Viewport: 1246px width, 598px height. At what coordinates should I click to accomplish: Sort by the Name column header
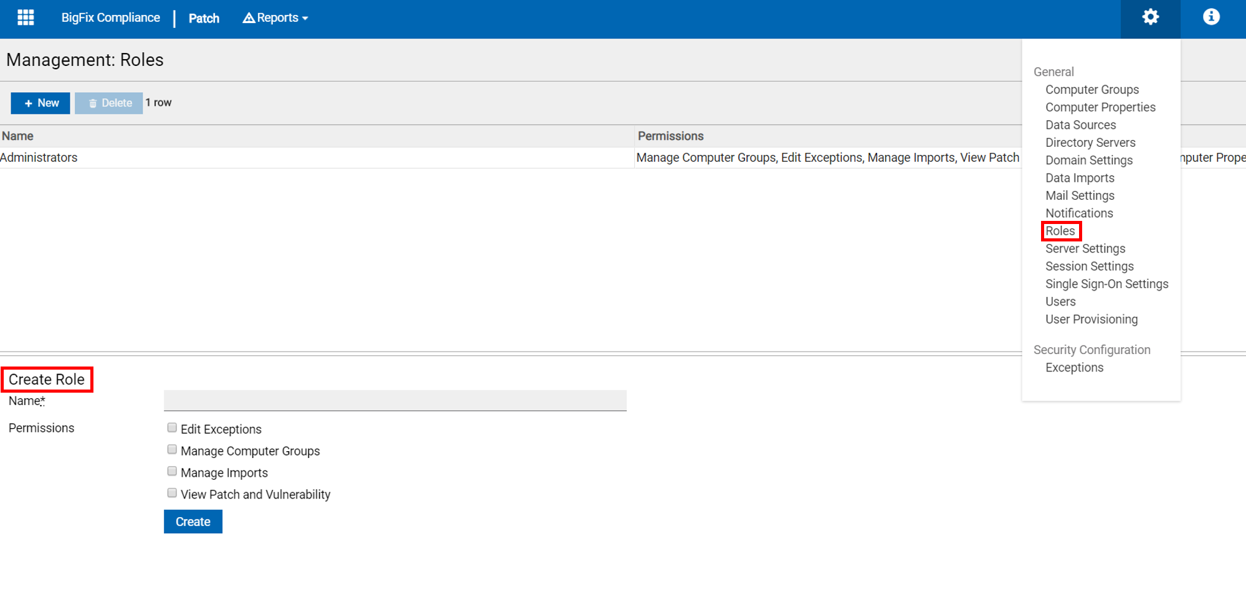point(17,136)
